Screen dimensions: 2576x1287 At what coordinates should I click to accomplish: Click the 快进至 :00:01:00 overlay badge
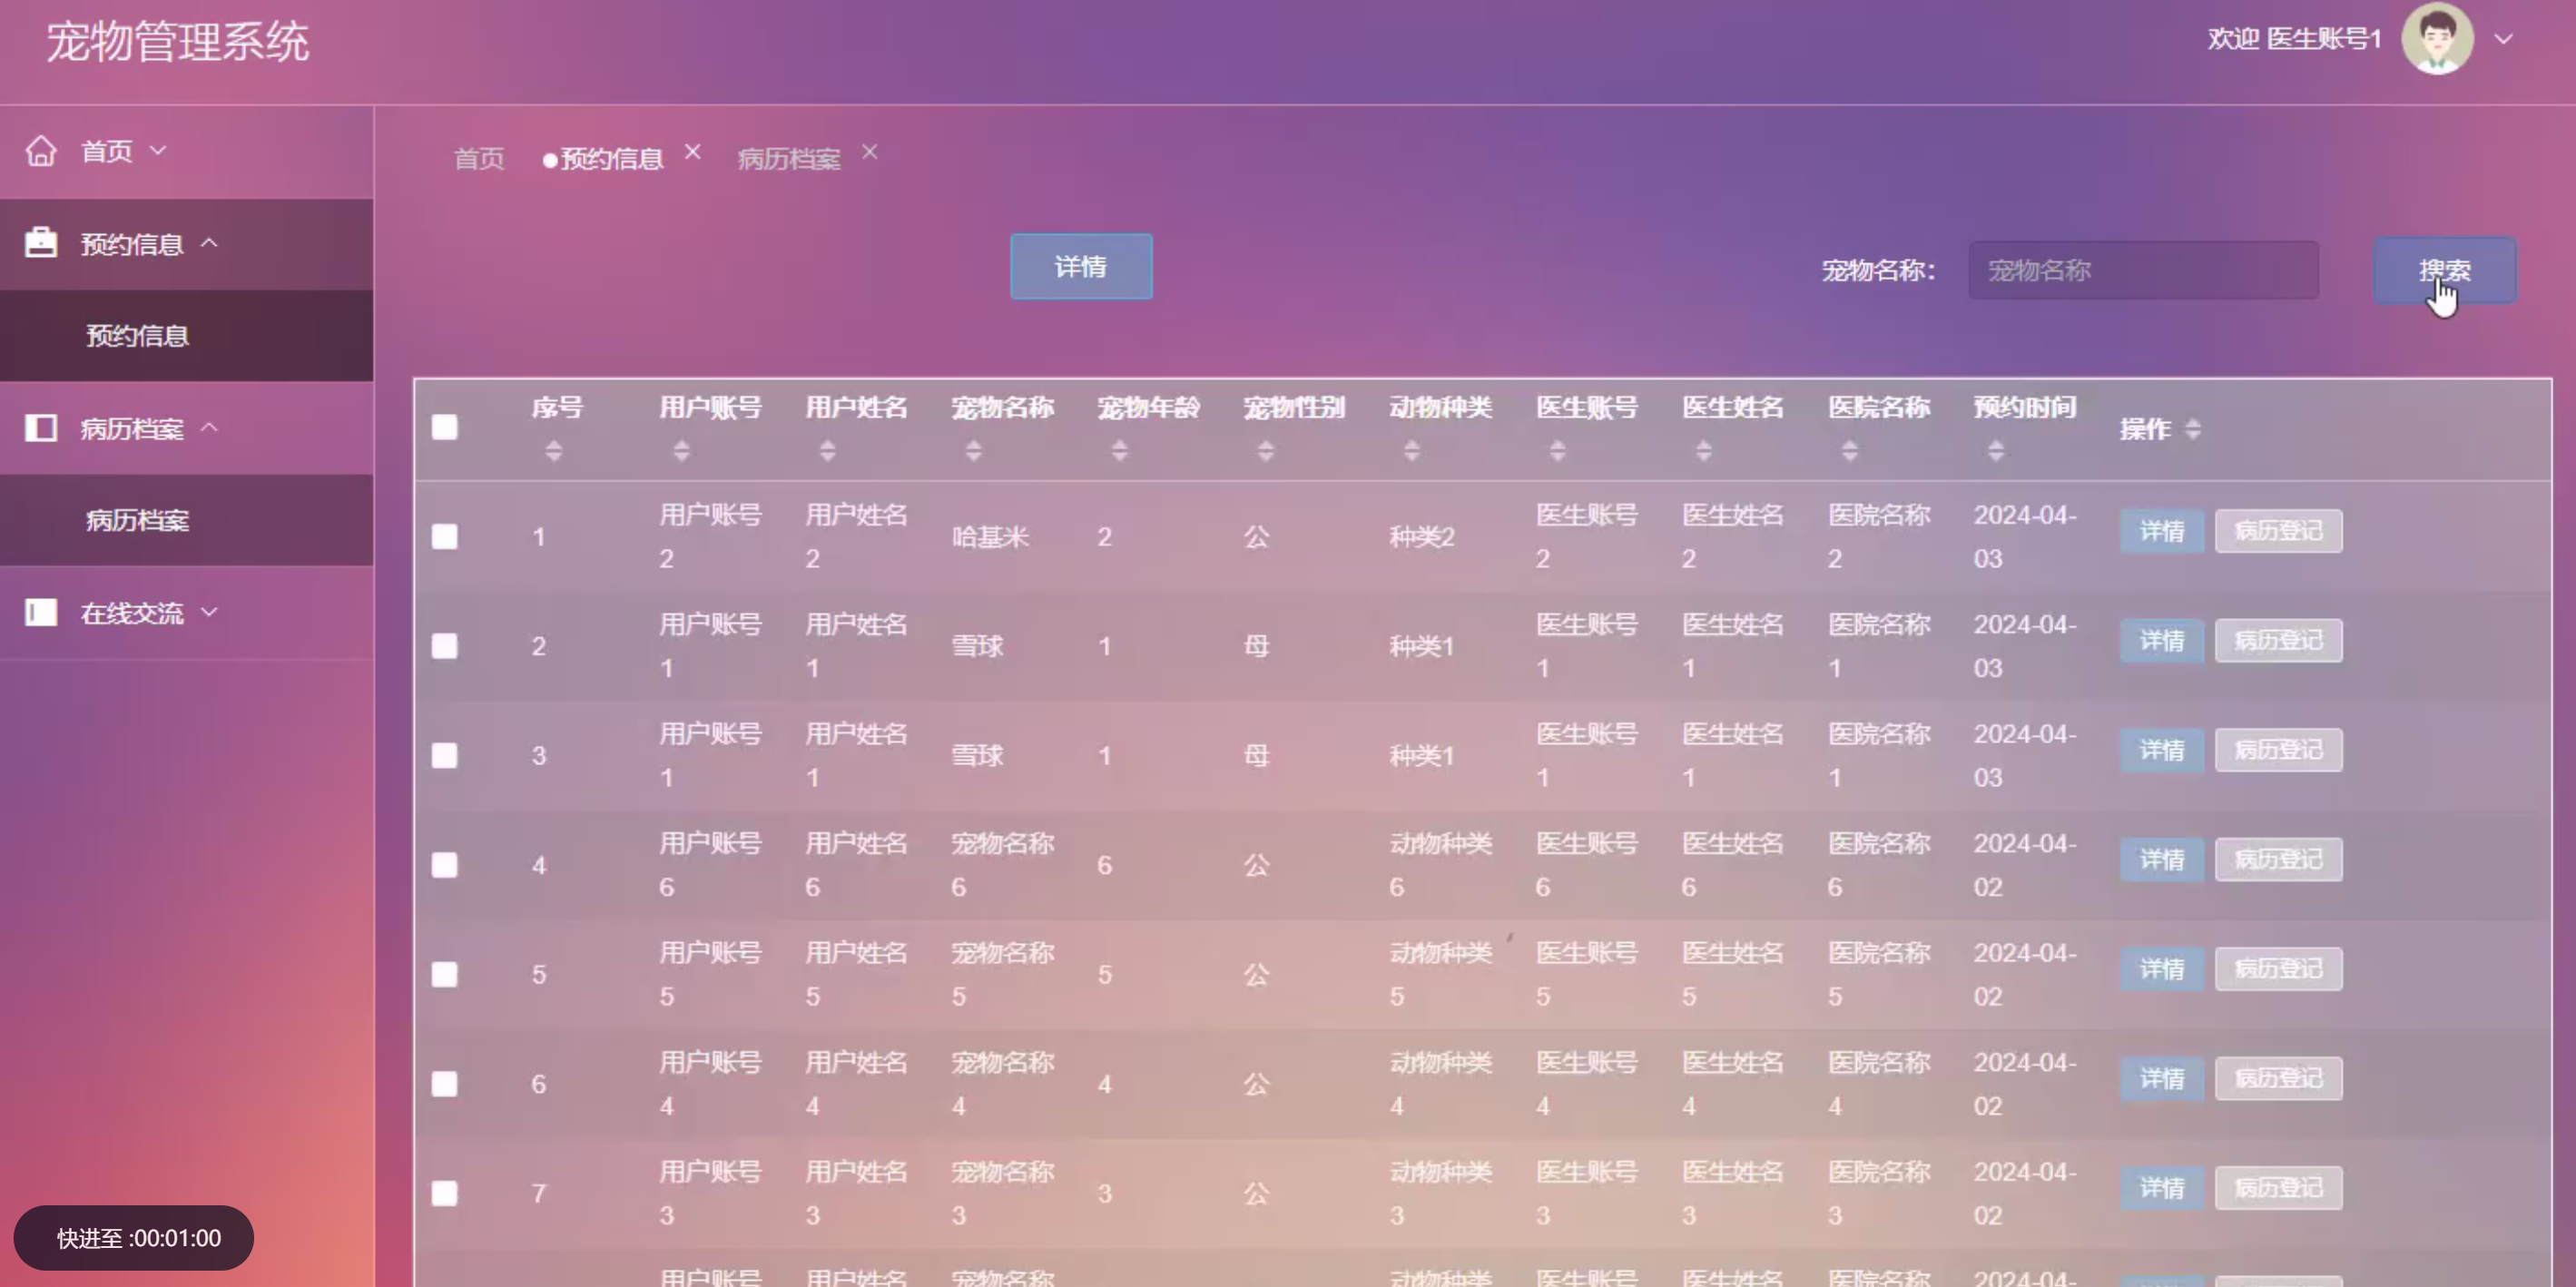[x=133, y=1238]
